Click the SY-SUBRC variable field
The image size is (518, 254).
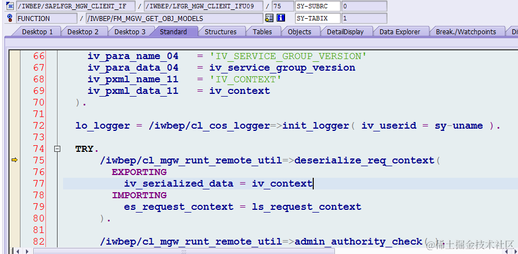click(318, 6)
